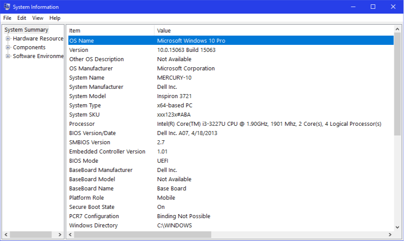The image size is (404, 241).
Task: Select the Hardware Resources tree item
Action: click(x=38, y=39)
